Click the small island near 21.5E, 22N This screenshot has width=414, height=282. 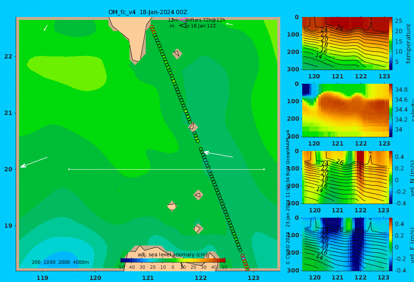(x=177, y=54)
